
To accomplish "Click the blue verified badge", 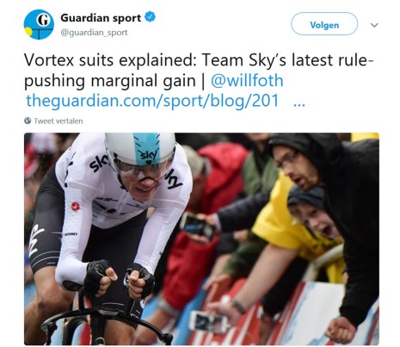I will [150, 17].
